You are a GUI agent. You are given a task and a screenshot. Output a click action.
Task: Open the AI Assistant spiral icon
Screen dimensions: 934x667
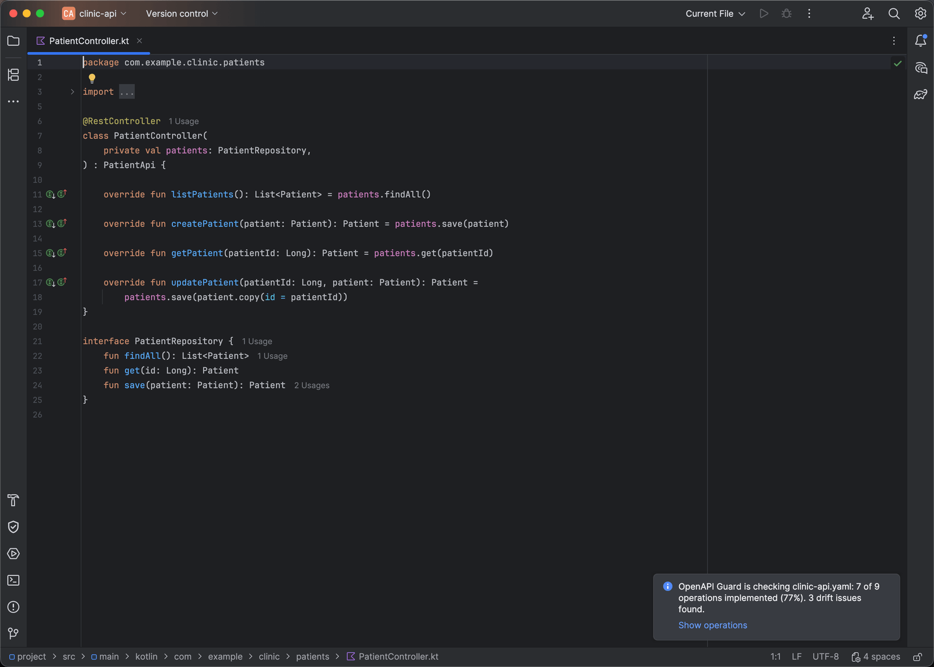pos(921,68)
